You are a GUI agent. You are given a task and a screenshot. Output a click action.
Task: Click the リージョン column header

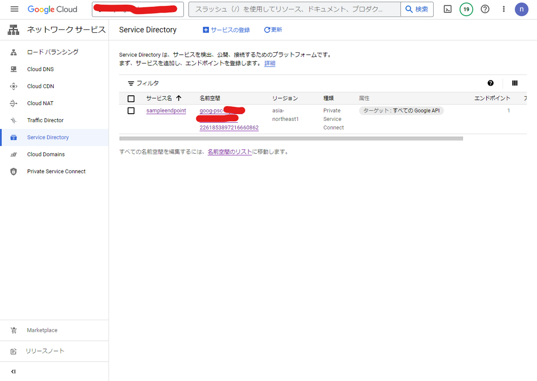point(285,98)
